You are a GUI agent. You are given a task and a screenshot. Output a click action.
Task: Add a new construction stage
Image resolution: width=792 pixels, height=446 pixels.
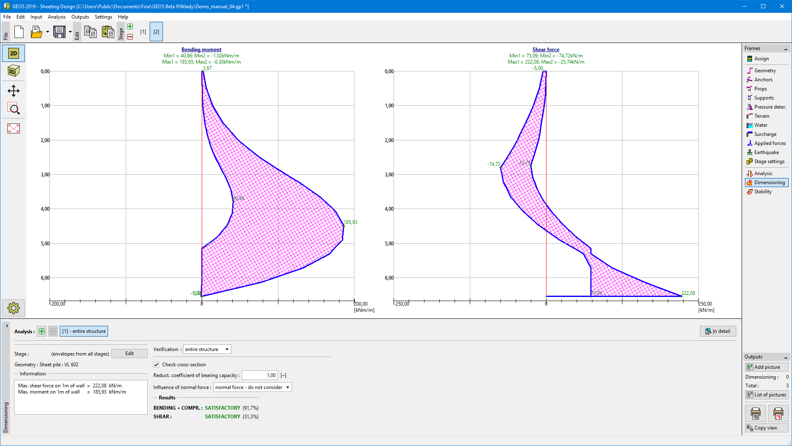pos(130,27)
